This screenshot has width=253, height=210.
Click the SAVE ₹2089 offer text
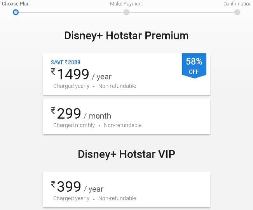66,62
